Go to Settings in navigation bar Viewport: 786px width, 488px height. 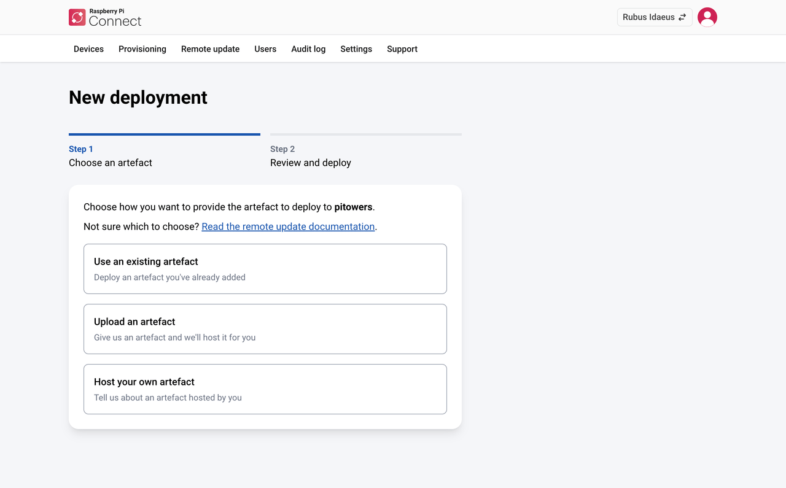click(x=356, y=49)
